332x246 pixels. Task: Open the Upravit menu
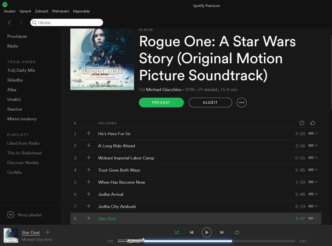25,11
